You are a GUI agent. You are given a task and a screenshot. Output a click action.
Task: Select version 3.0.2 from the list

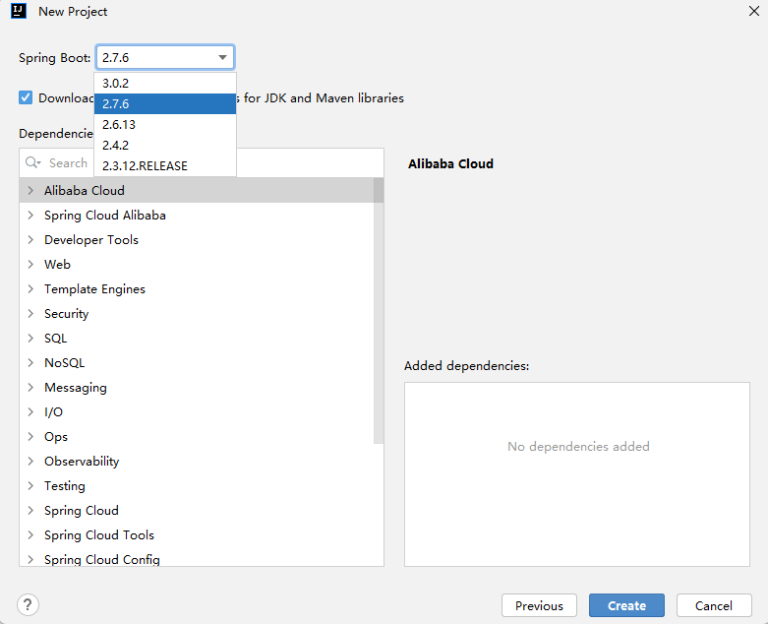[165, 84]
